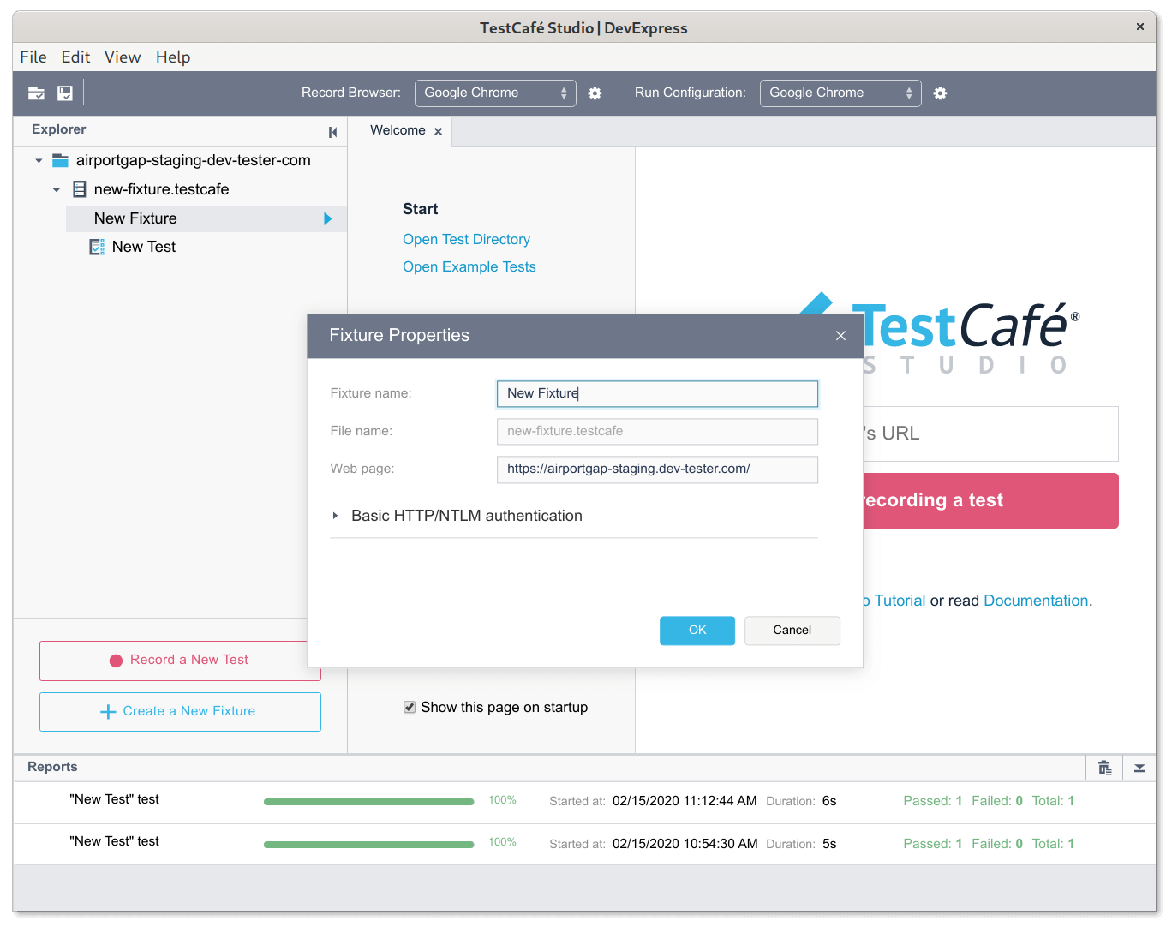Viewport: 1172px width, 927px height.
Task: Collapse the new-fixture.testcafe tree node
Action: (57, 189)
